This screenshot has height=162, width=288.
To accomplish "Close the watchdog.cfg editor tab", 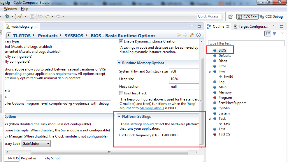I will 36,27.
